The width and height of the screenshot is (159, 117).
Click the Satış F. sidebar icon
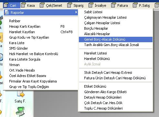tap(21, 94)
